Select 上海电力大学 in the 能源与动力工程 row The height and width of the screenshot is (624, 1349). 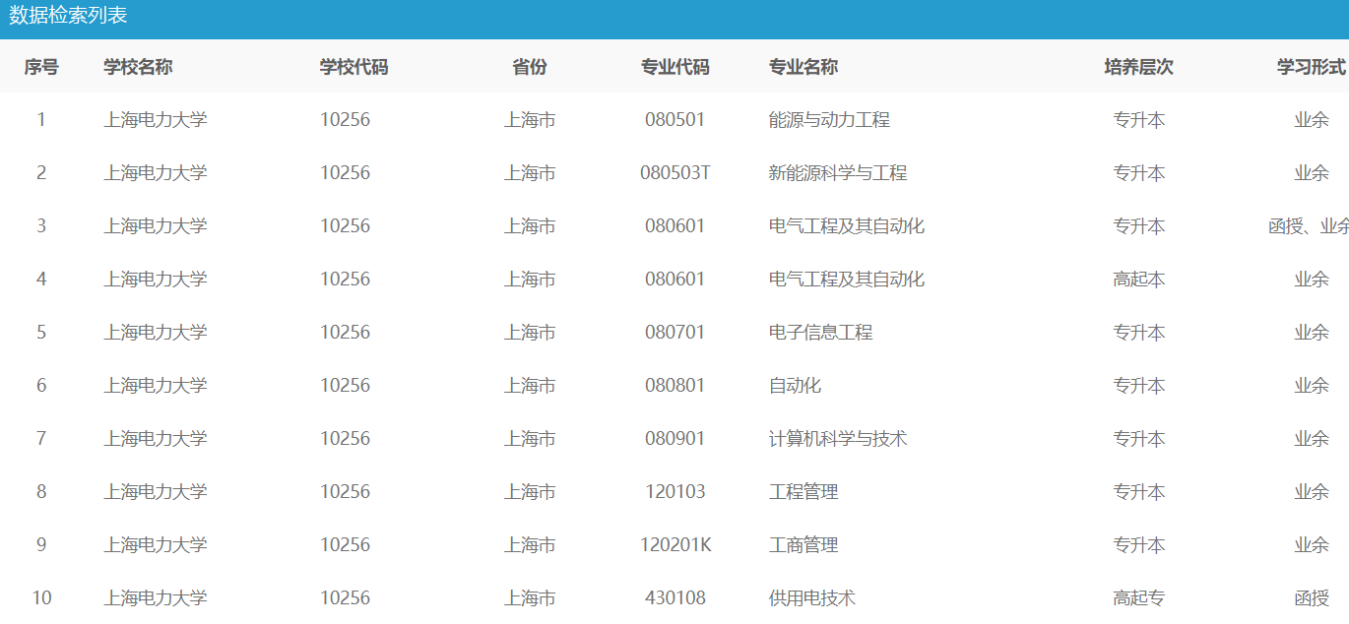156,120
